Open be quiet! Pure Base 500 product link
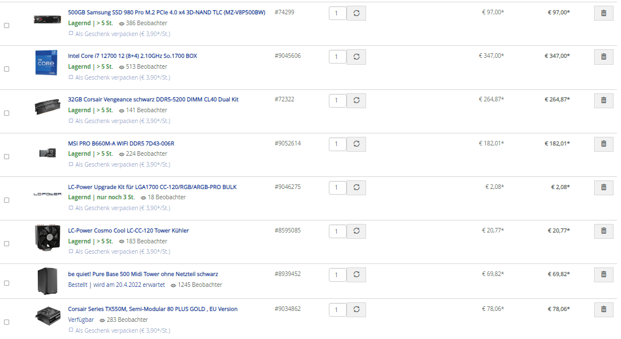 [x=143, y=274]
